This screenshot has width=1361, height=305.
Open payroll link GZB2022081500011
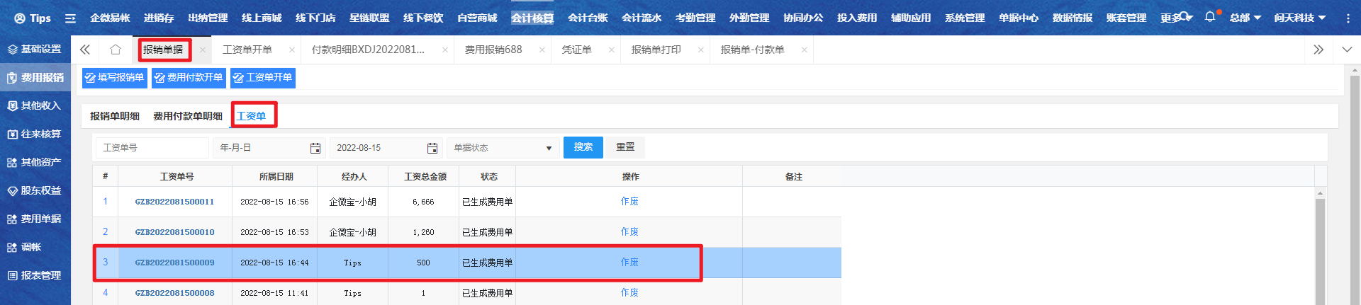(x=174, y=202)
